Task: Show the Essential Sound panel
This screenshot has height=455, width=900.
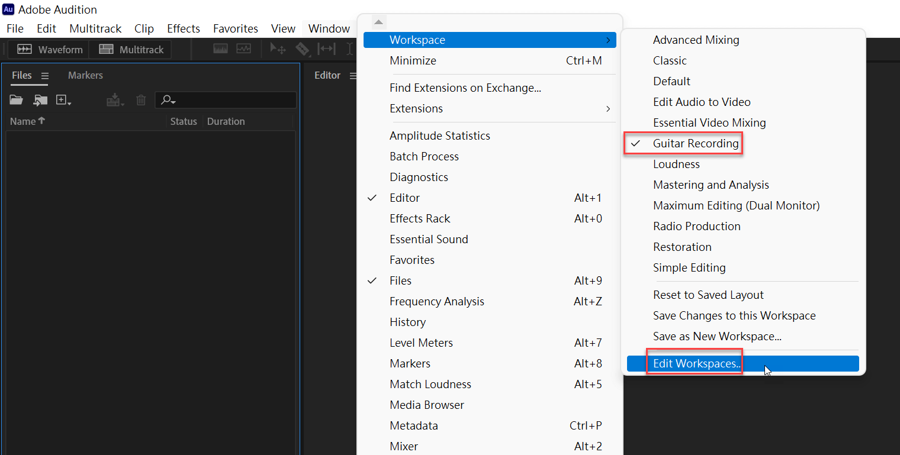Action: click(490, 240)
